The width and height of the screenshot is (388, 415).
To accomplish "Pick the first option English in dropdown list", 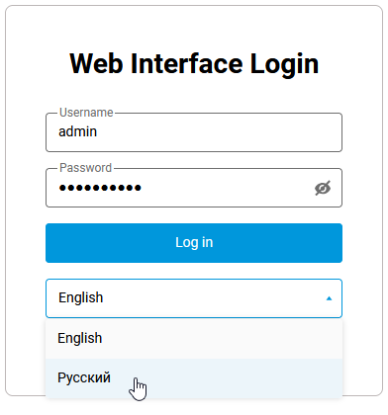I will 194,338.
